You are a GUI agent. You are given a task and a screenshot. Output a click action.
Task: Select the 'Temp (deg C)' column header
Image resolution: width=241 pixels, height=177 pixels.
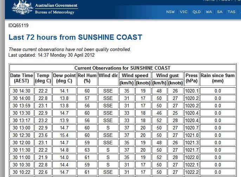43,78
